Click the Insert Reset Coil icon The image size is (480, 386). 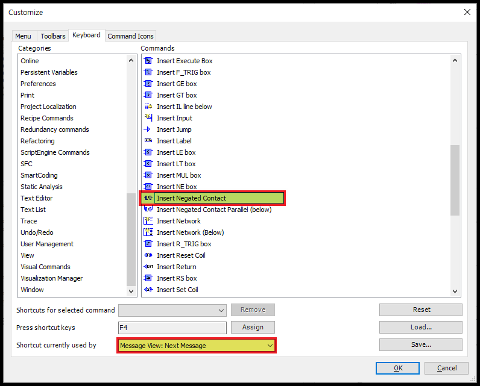(x=148, y=255)
